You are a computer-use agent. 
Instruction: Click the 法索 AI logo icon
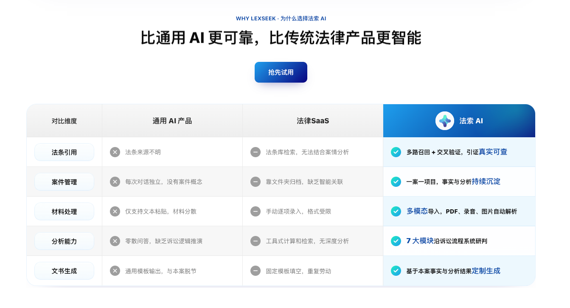click(445, 121)
